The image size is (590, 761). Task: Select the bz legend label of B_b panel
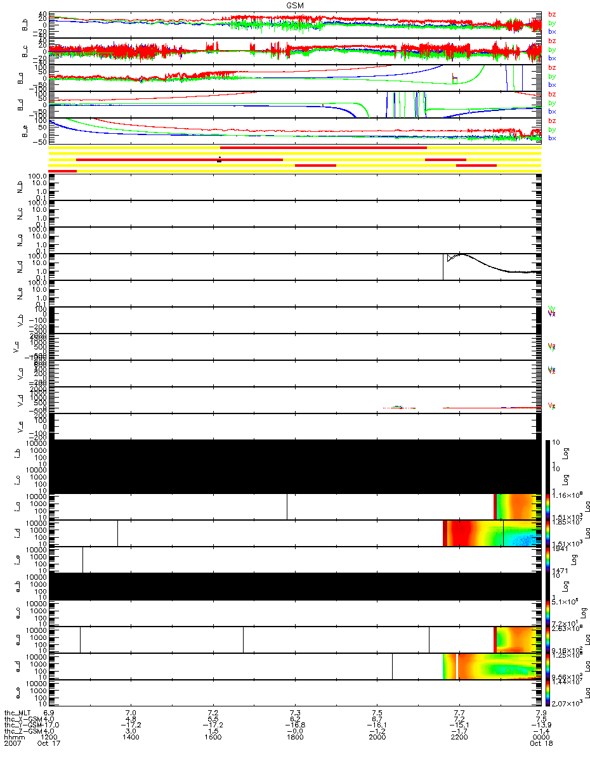[551, 14]
